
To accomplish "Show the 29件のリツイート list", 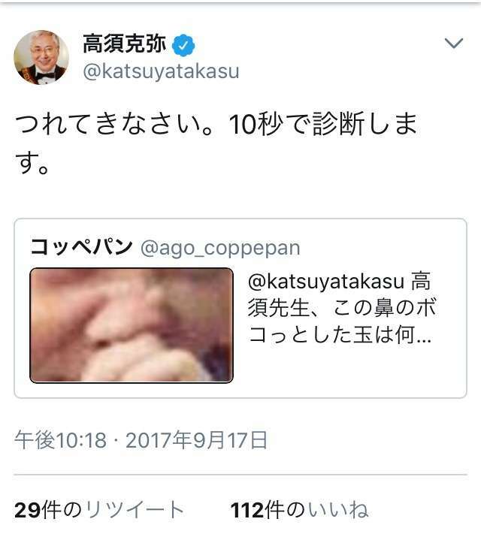I will coord(99,510).
